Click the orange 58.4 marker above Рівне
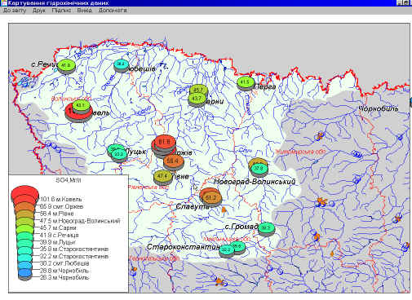Viewport: 412px width, 300px height. coord(174,162)
